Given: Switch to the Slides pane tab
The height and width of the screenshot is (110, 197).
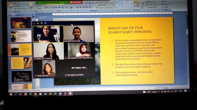Looking at the screenshot, I should tap(10, 15).
